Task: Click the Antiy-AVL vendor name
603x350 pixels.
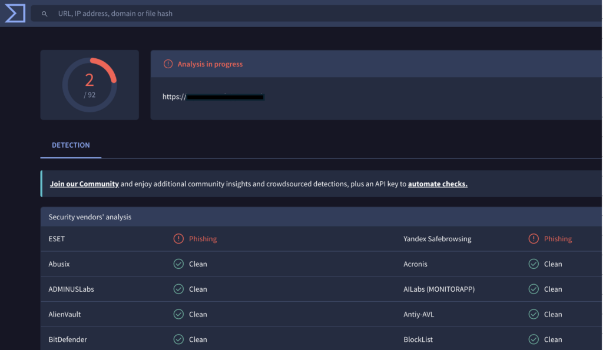Action: click(419, 314)
